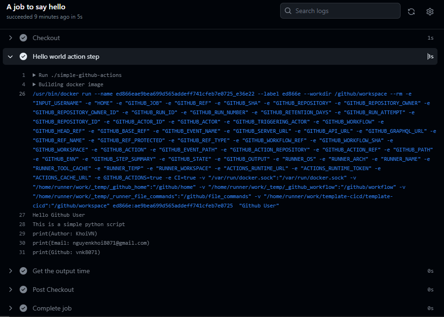The image size is (444, 317).
Task: Expand the Checkout step
Action: coord(10,38)
